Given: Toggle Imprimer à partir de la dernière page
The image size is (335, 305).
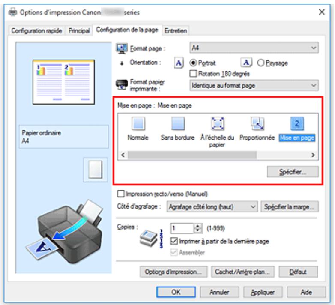Looking at the screenshot, I should 174,241.
